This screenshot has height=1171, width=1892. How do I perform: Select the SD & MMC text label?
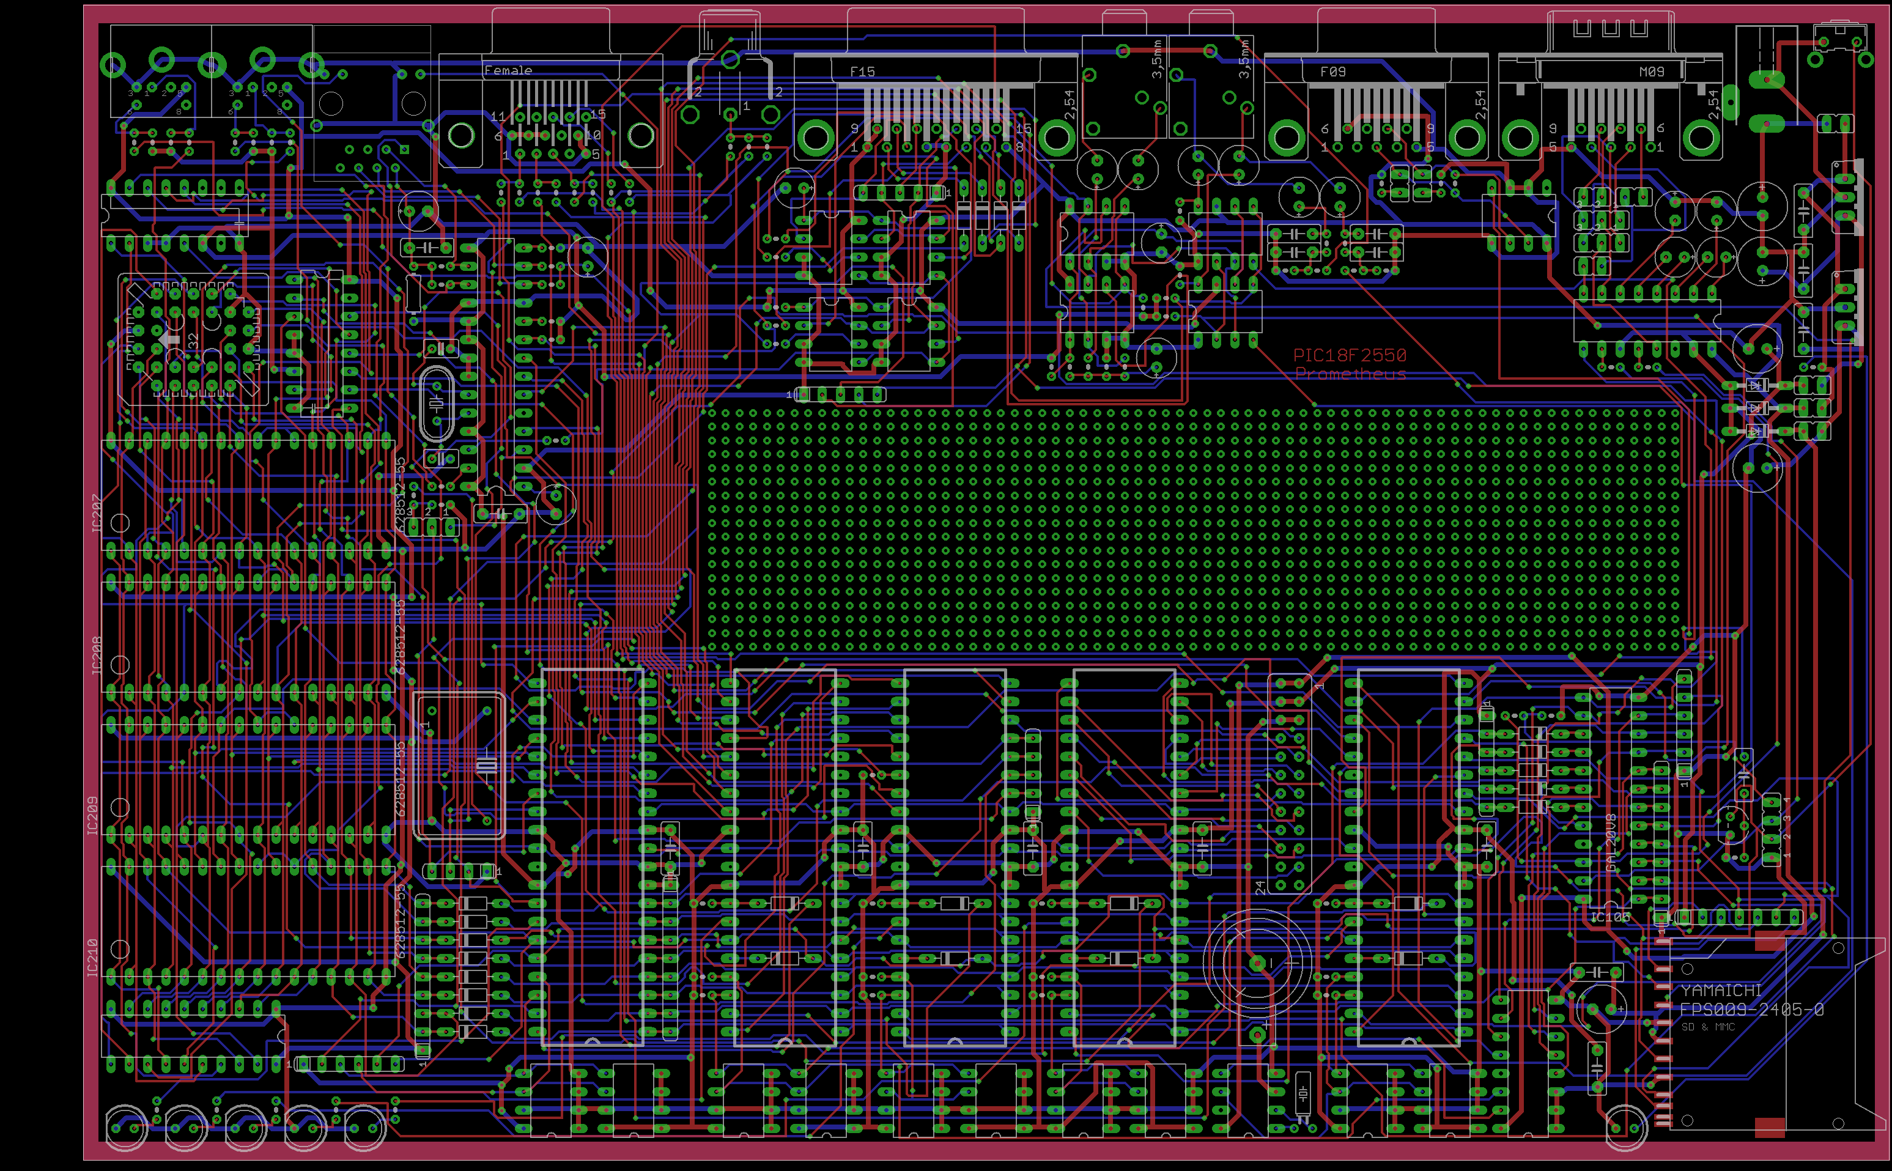[1708, 1027]
